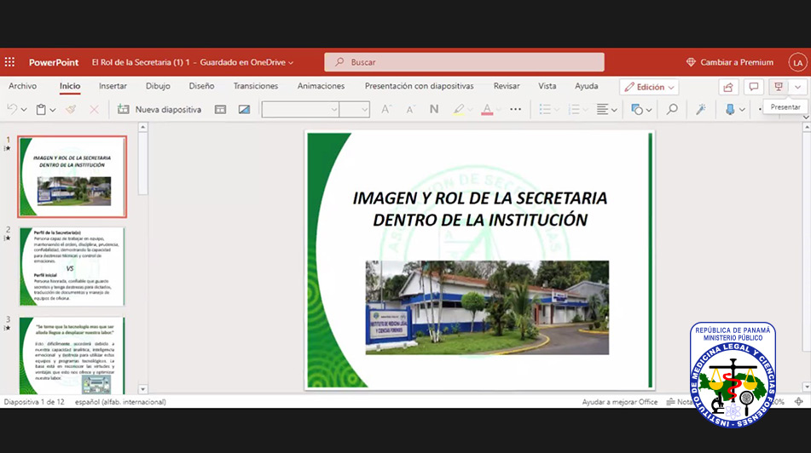This screenshot has height=453, width=811.
Task: Click the Delete X icon
Action: (x=94, y=109)
